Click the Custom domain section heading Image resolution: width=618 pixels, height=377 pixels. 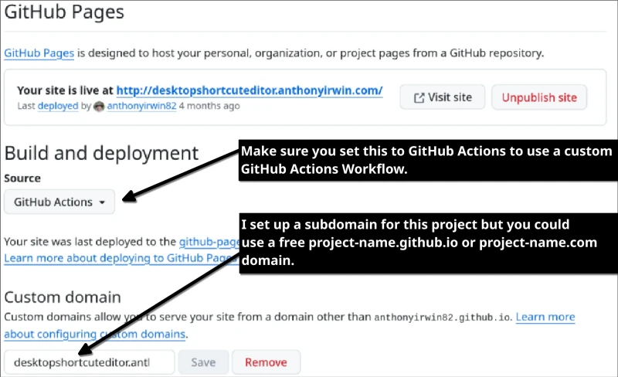tap(63, 297)
